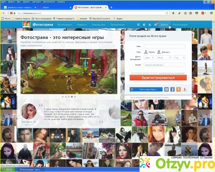The image size is (215, 172).
Task: Expand the Месяц dropdown
Action: [x=164, y=58]
